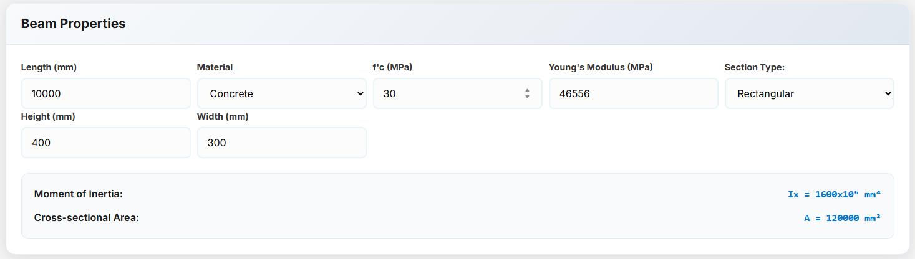The height and width of the screenshot is (259, 915).
Task: Click the Material field label
Action: [215, 67]
